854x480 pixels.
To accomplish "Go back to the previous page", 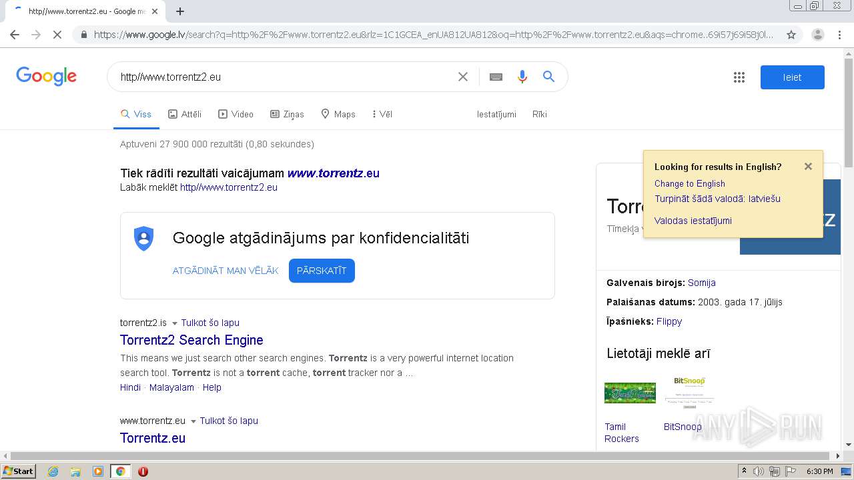I will [x=15, y=35].
